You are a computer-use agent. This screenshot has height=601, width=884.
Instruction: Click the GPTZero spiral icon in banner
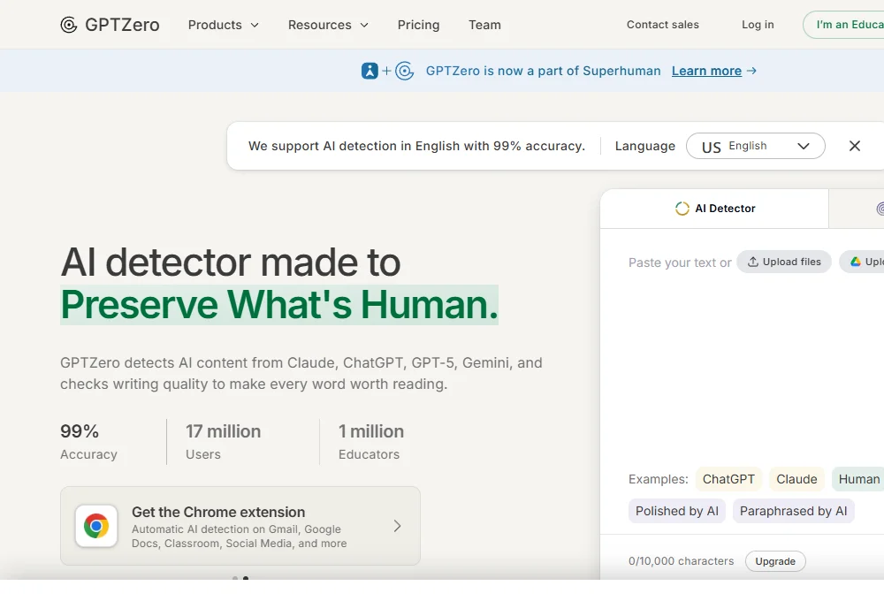pos(405,71)
